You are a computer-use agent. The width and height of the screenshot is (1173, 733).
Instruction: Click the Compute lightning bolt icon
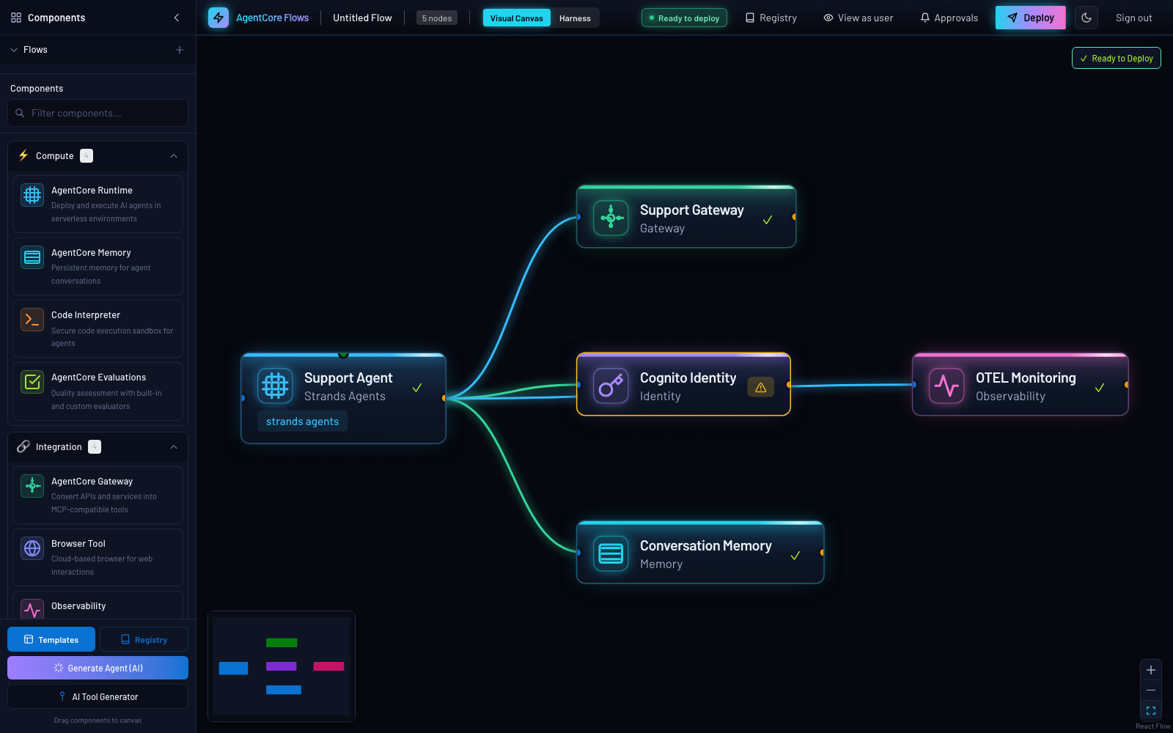23,155
